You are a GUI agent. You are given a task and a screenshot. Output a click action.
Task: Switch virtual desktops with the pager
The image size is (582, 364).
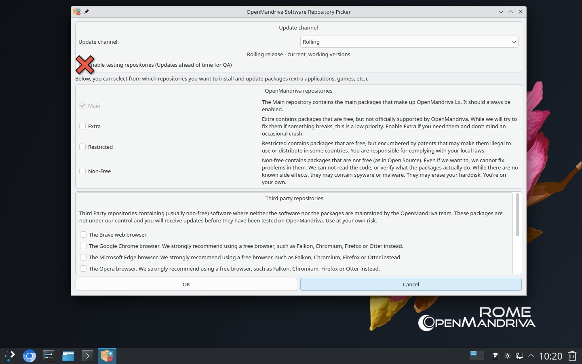(x=477, y=356)
